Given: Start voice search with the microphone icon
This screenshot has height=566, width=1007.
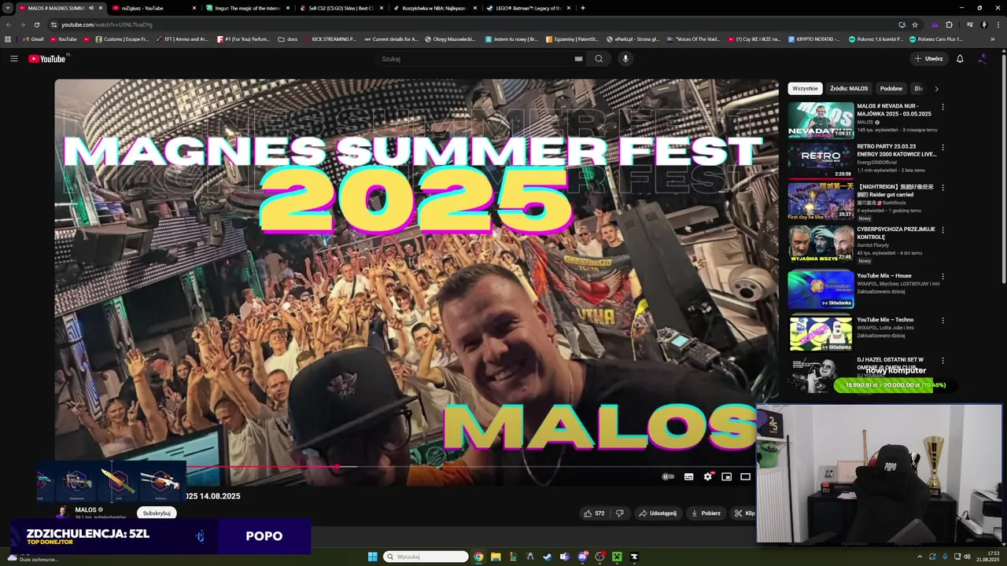Looking at the screenshot, I should tap(625, 59).
